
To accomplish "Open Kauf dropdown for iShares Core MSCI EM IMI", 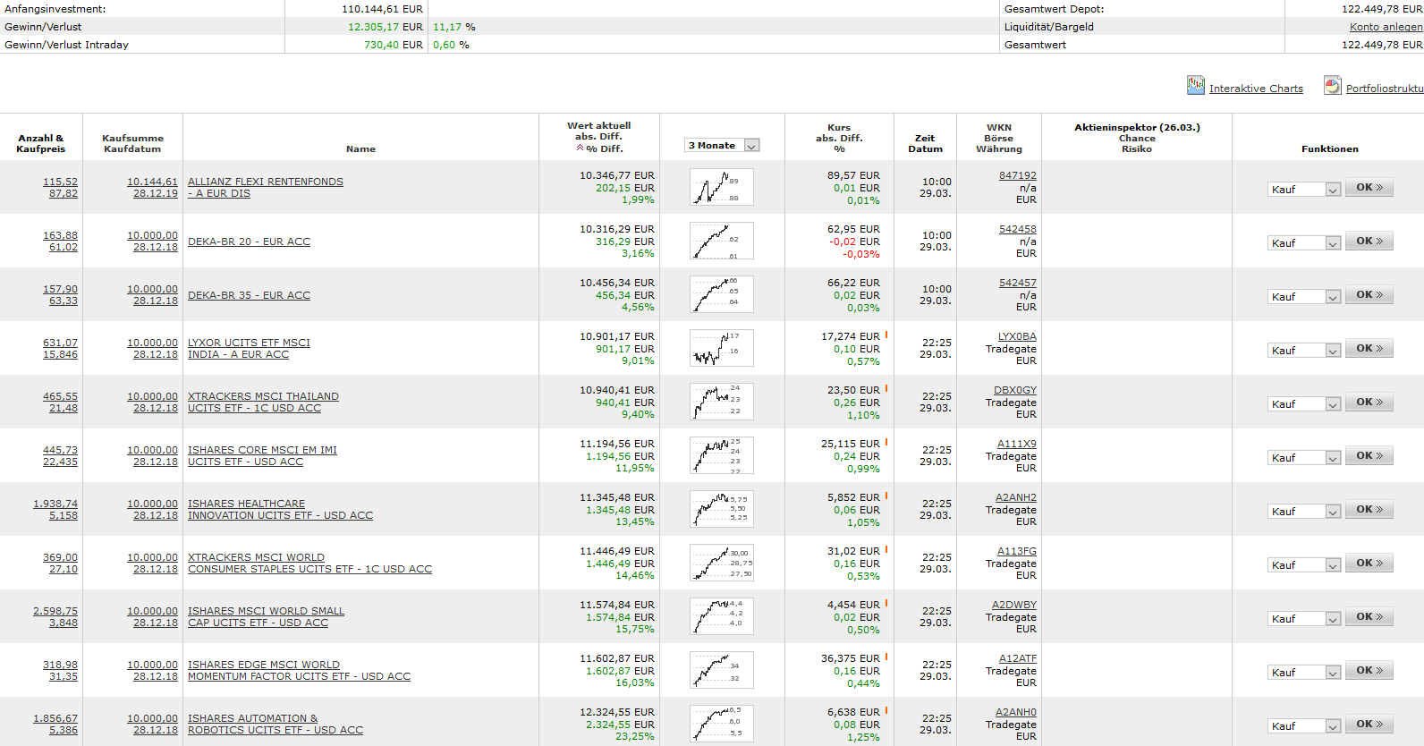I will point(1304,457).
